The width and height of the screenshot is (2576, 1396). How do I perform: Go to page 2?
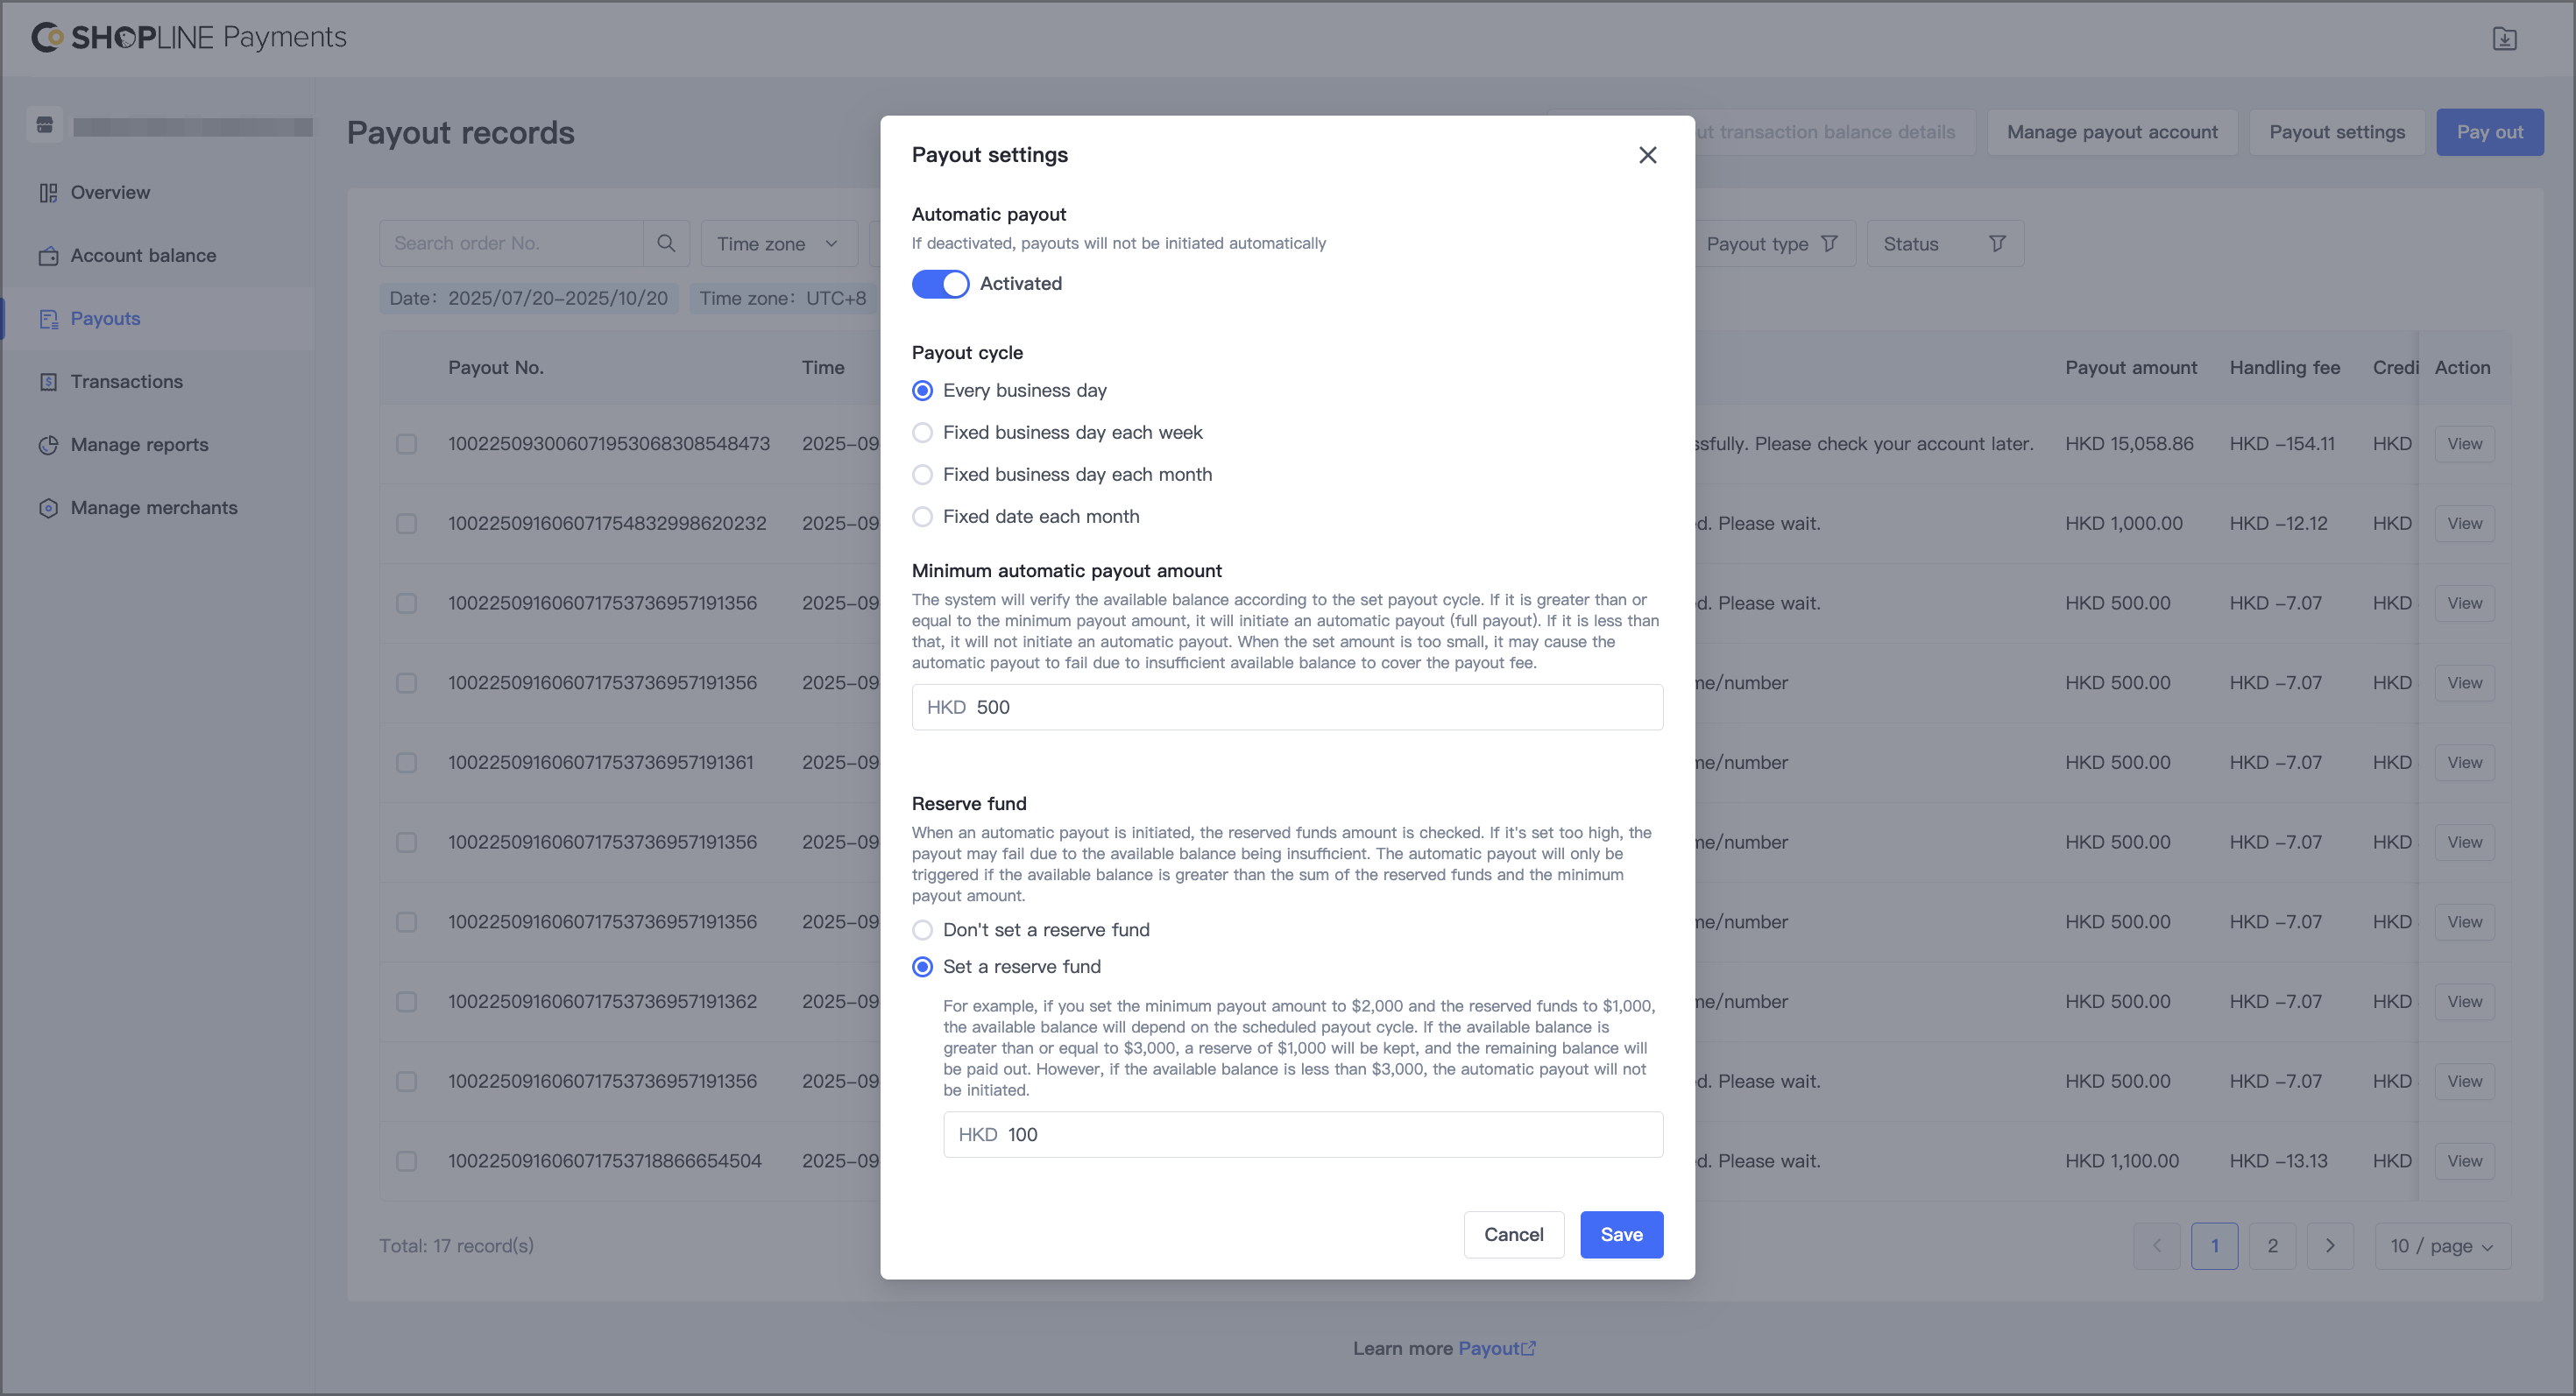[2272, 1245]
